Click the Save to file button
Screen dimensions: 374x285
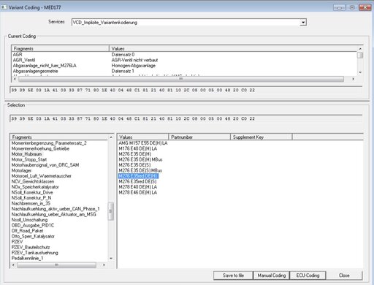point(233,275)
